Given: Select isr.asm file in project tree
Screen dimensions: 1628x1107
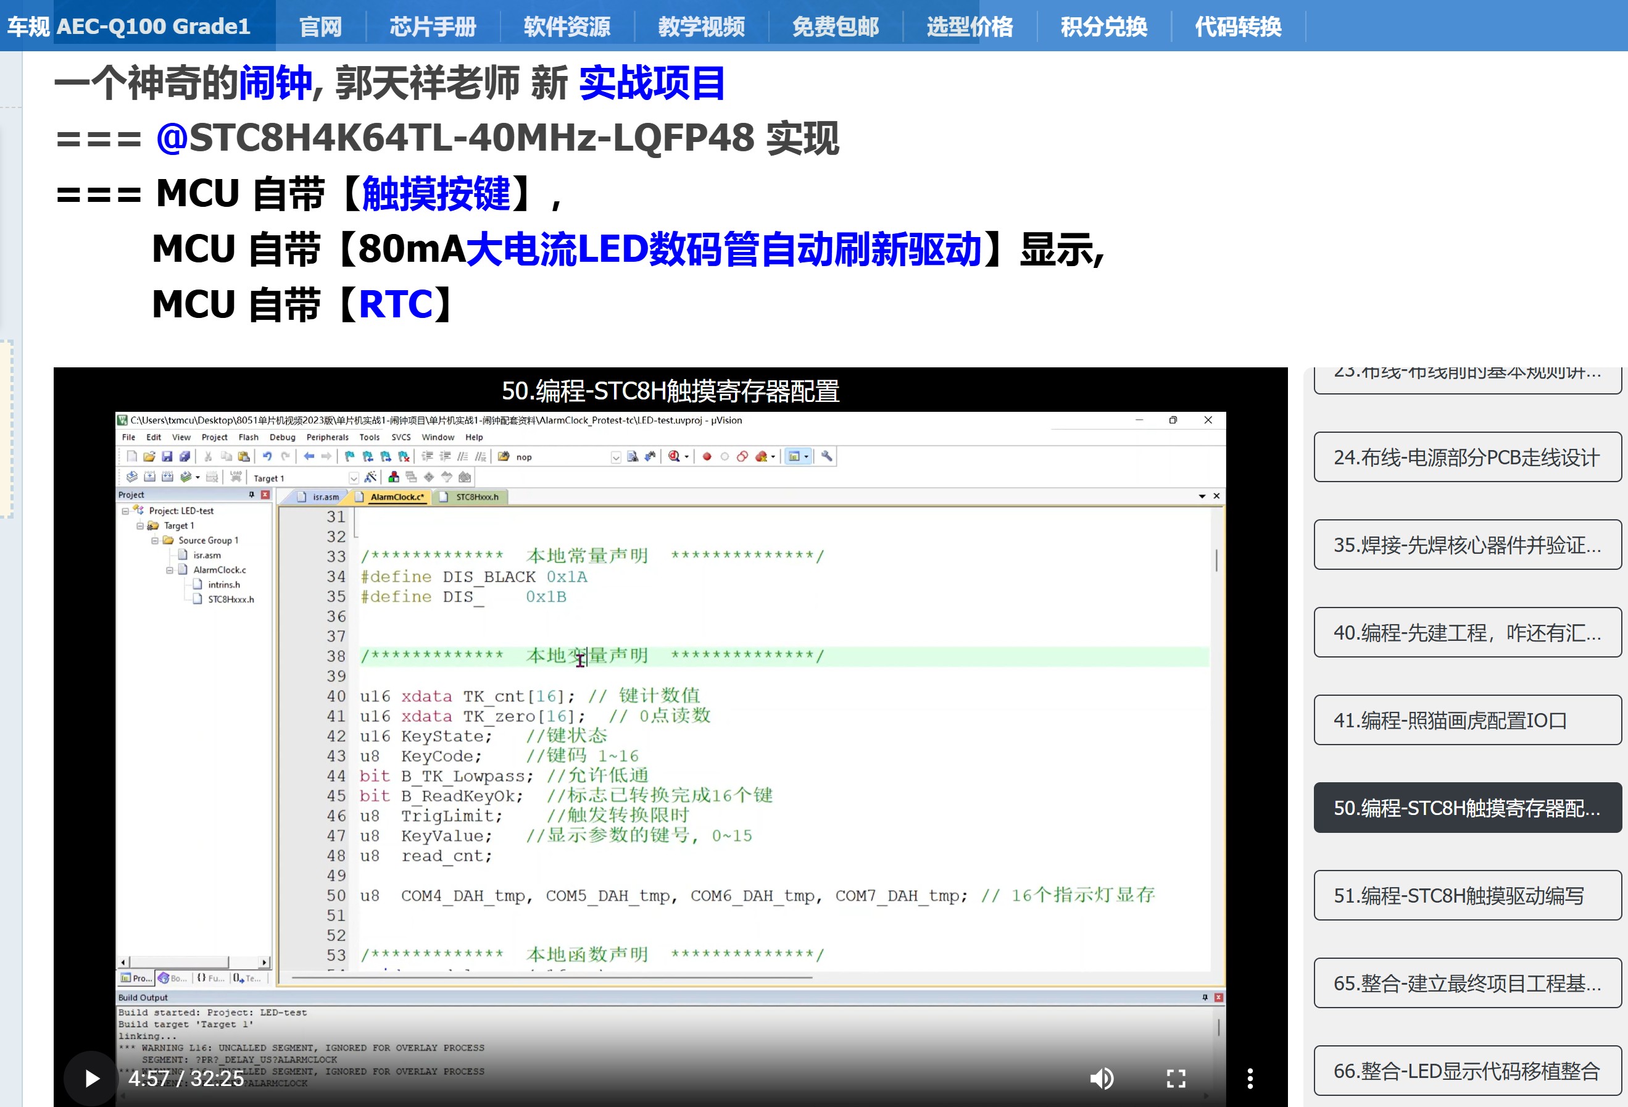Looking at the screenshot, I should coord(207,556).
